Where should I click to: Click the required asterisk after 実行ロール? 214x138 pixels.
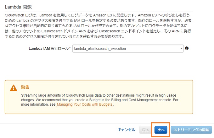(70, 48)
